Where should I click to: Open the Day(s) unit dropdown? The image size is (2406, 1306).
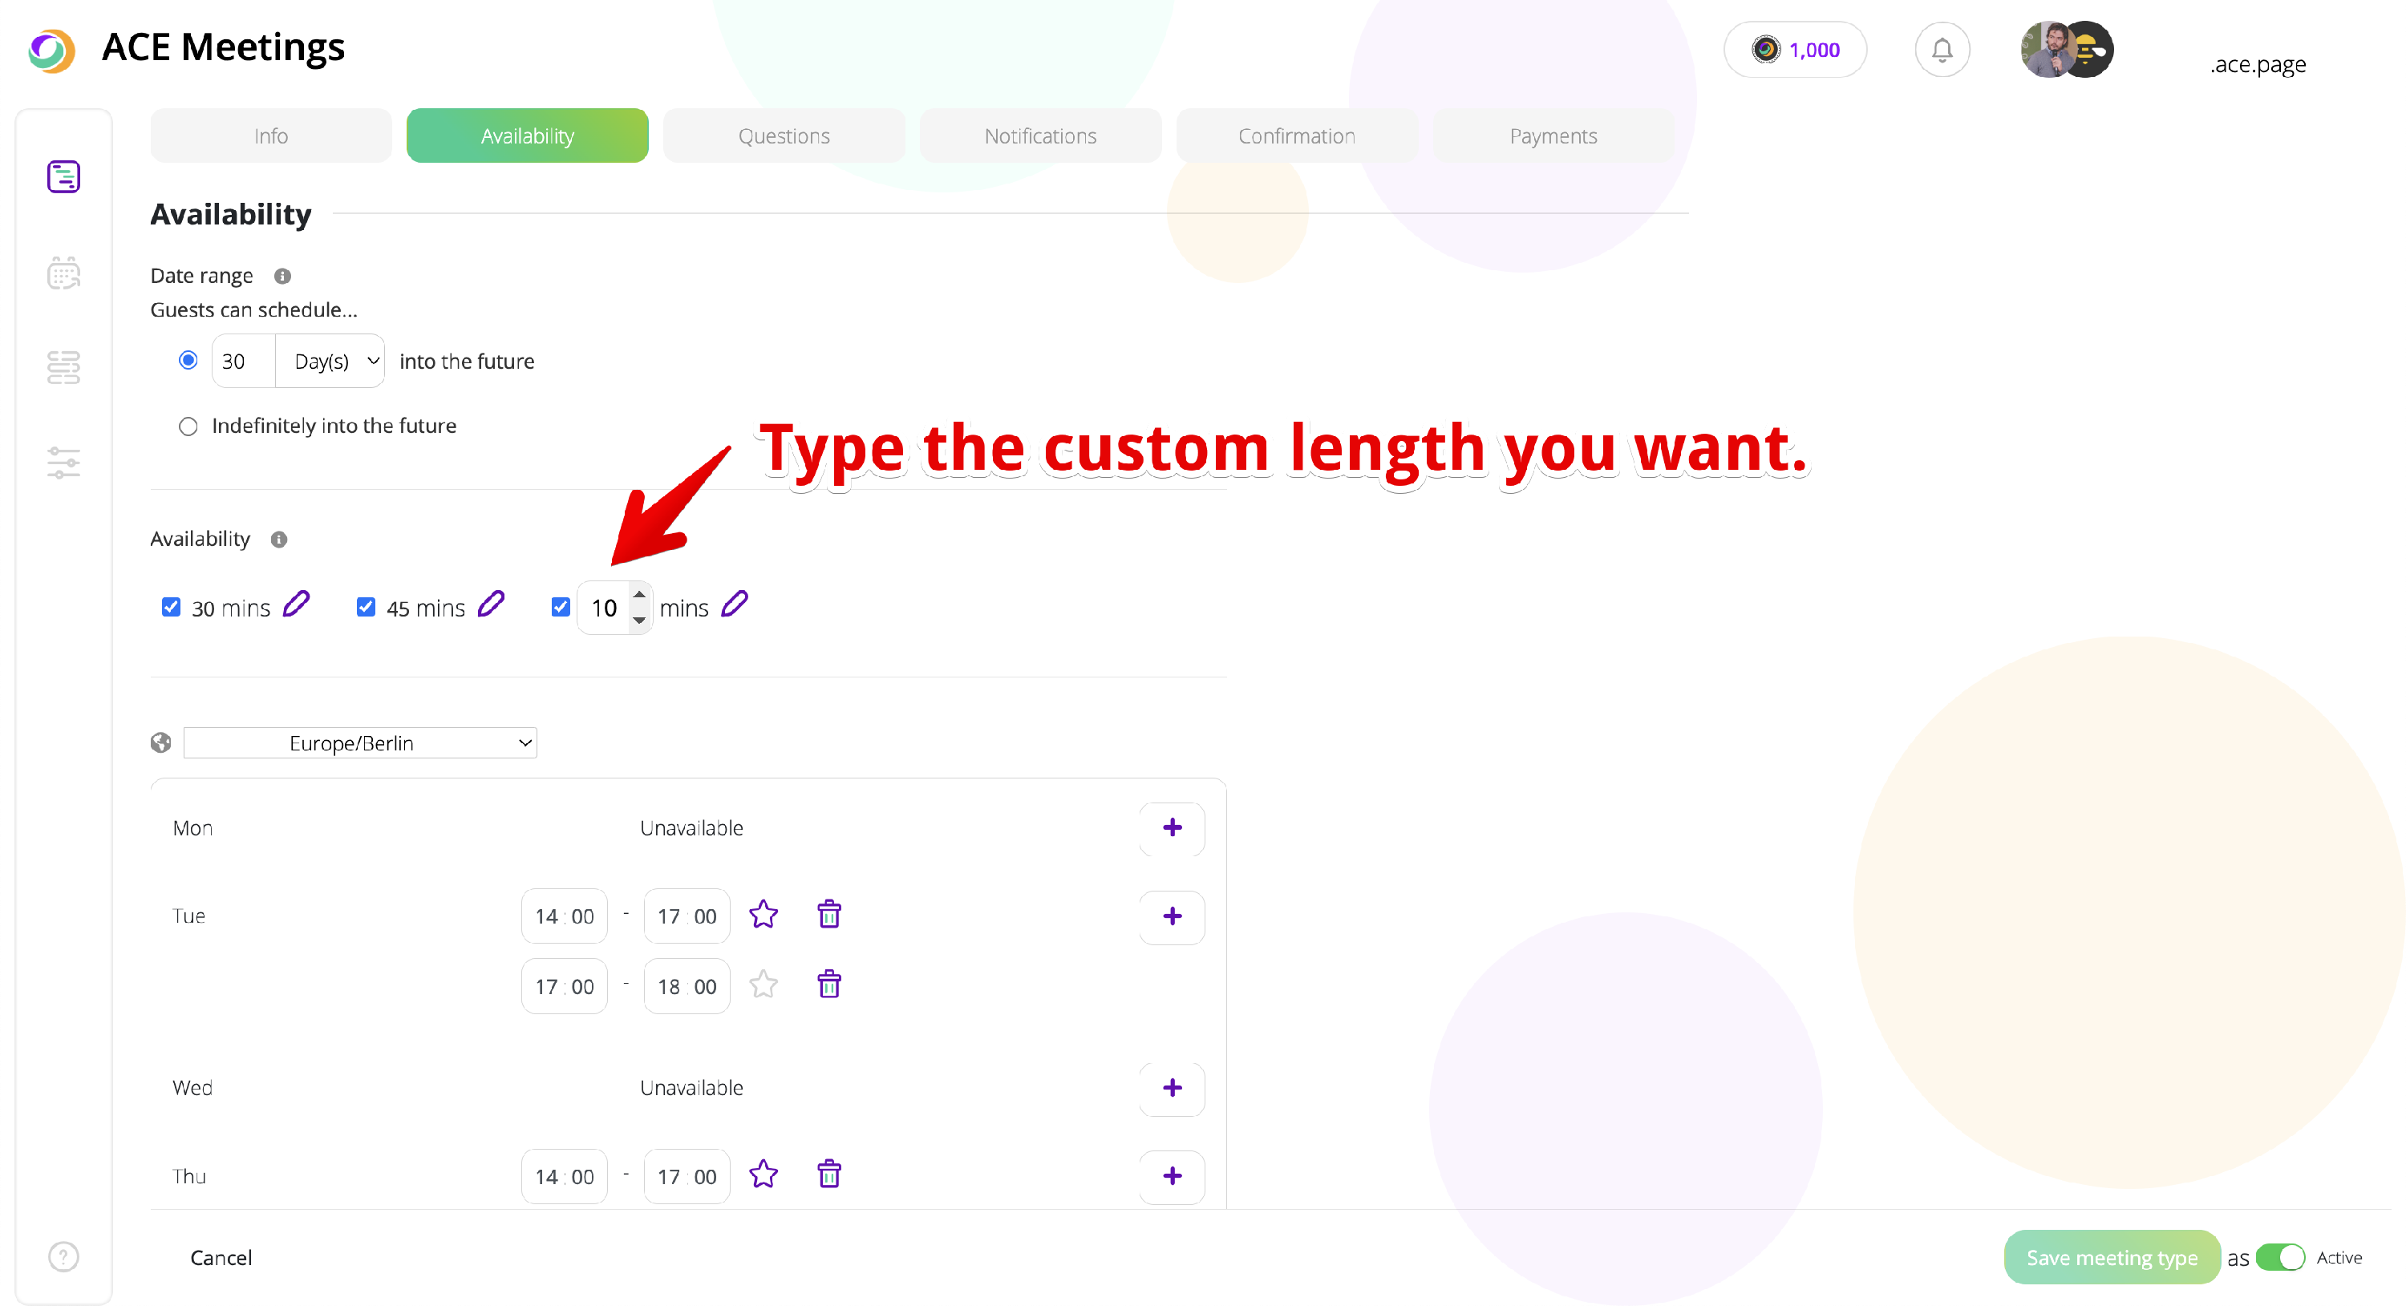331,362
